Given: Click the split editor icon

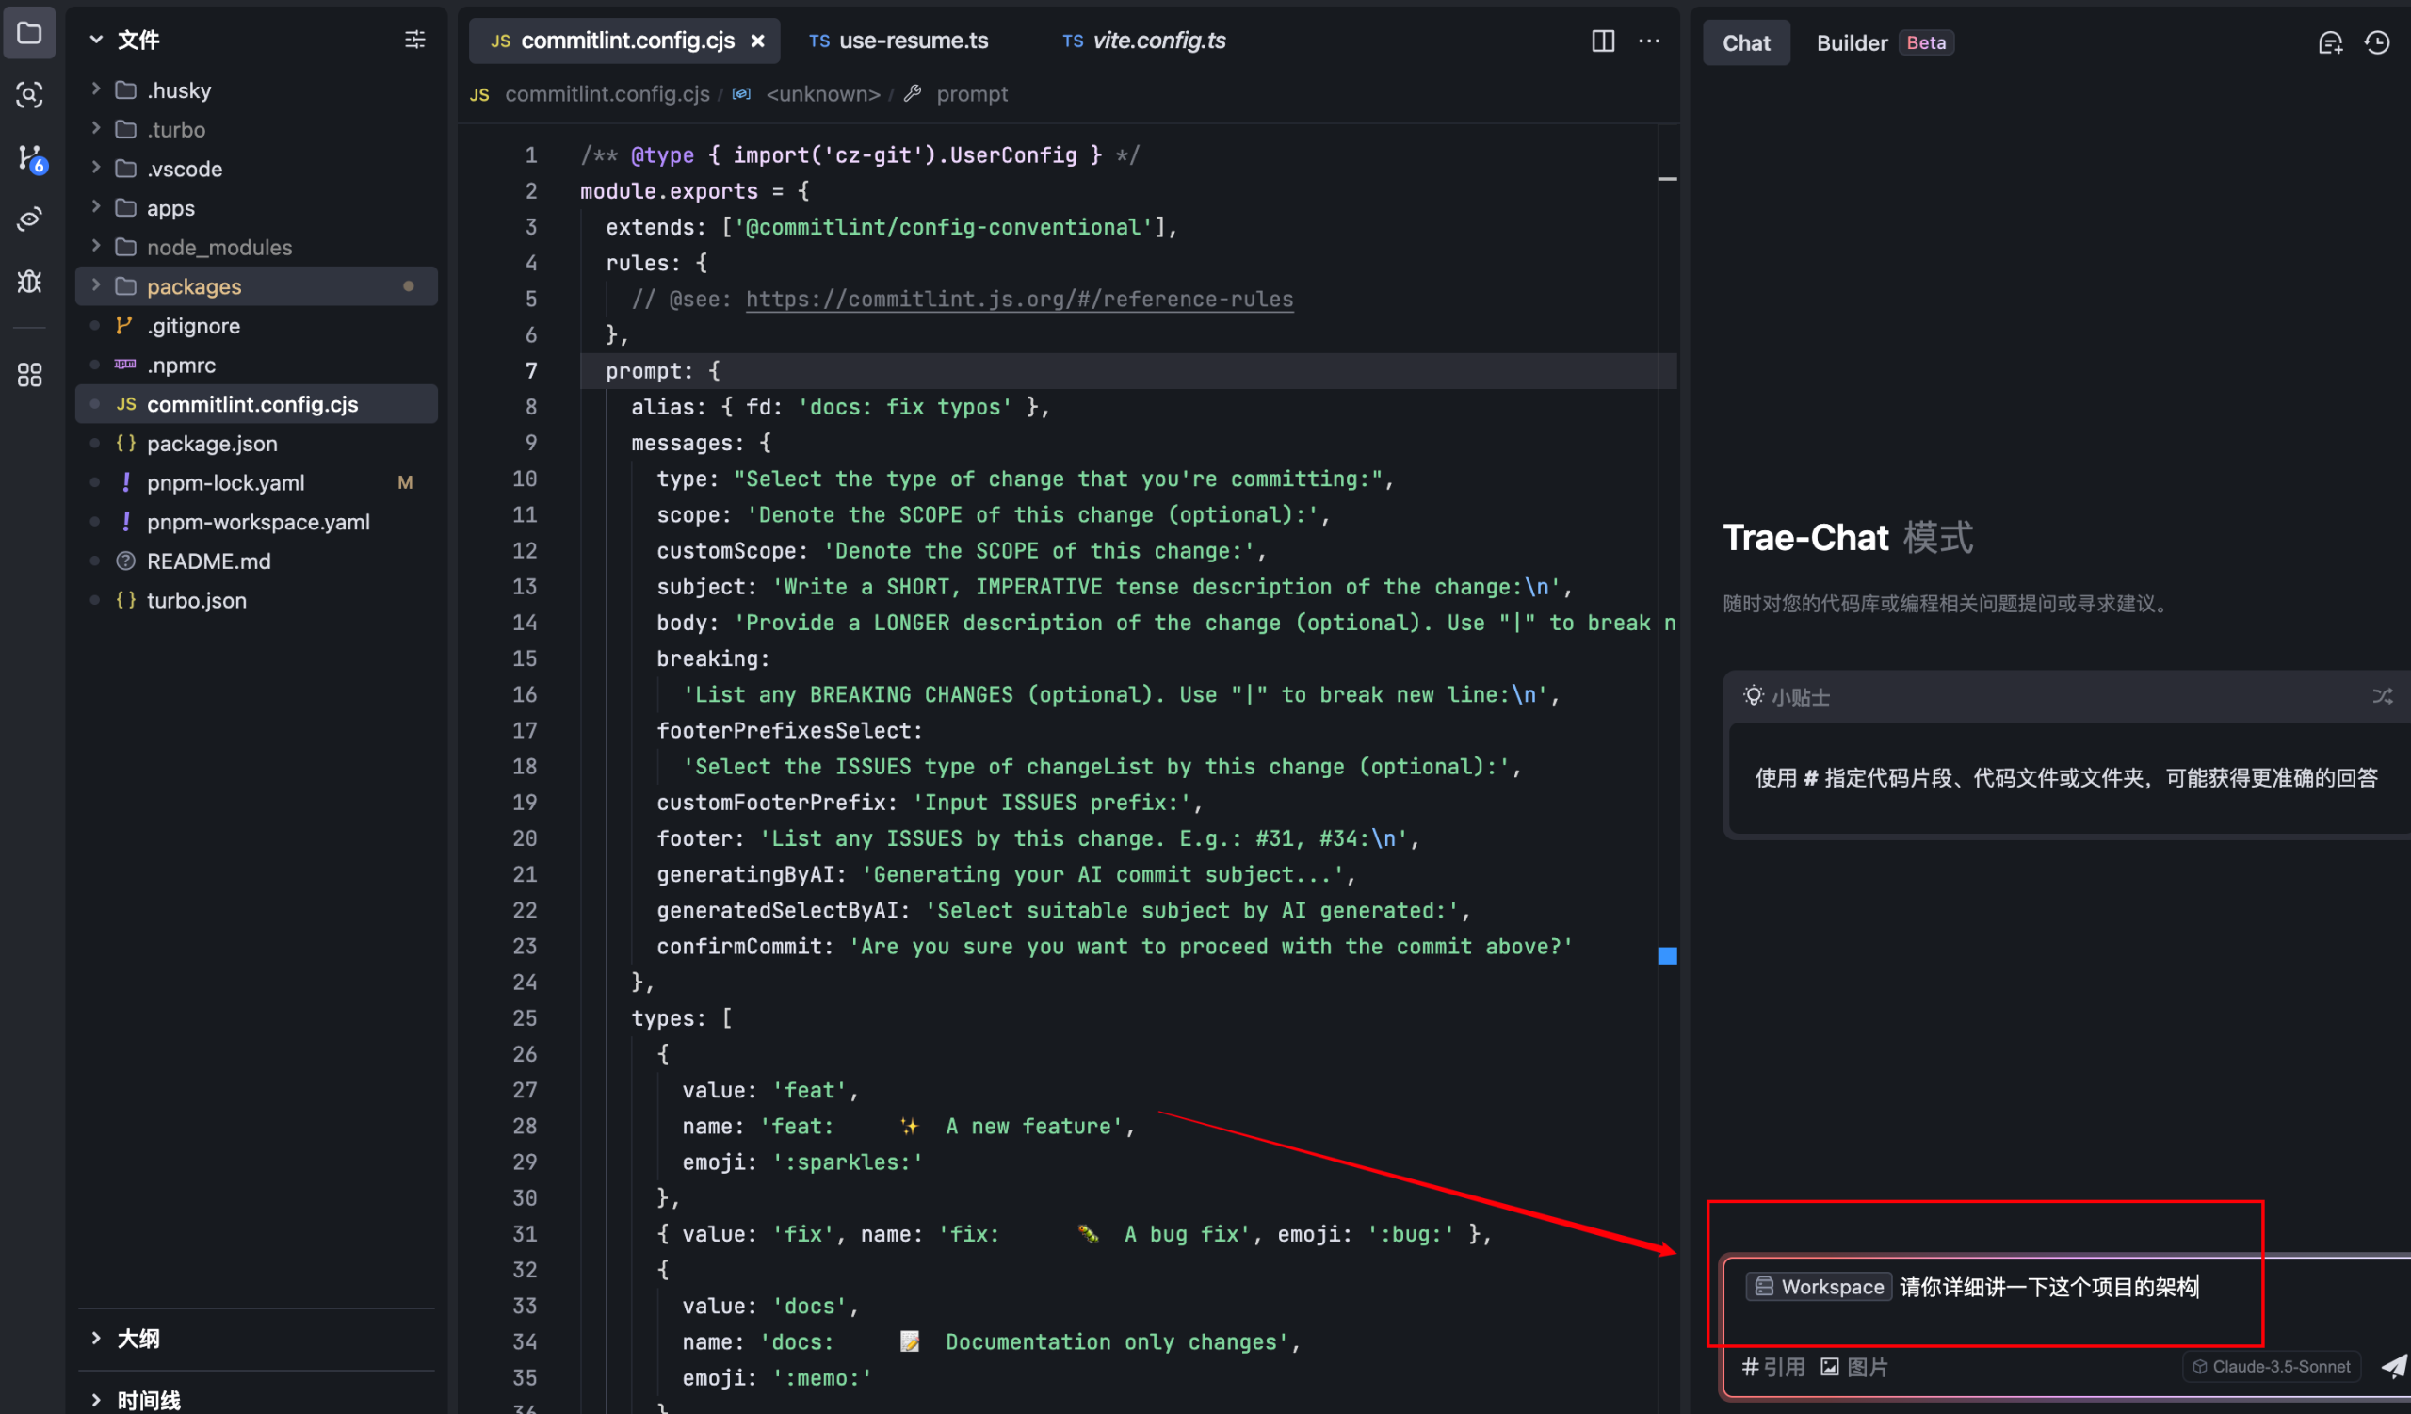Looking at the screenshot, I should pyautogui.click(x=1603, y=41).
